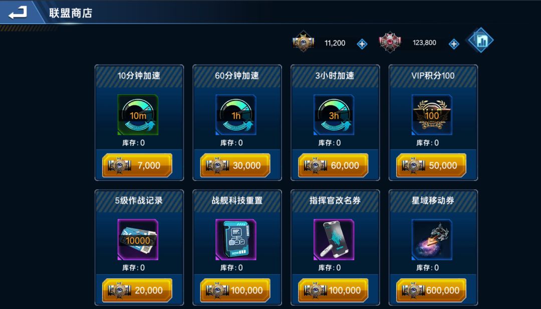Buy 3小时加速 for 60,000
This screenshot has height=309, width=541.
tap(333, 166)
